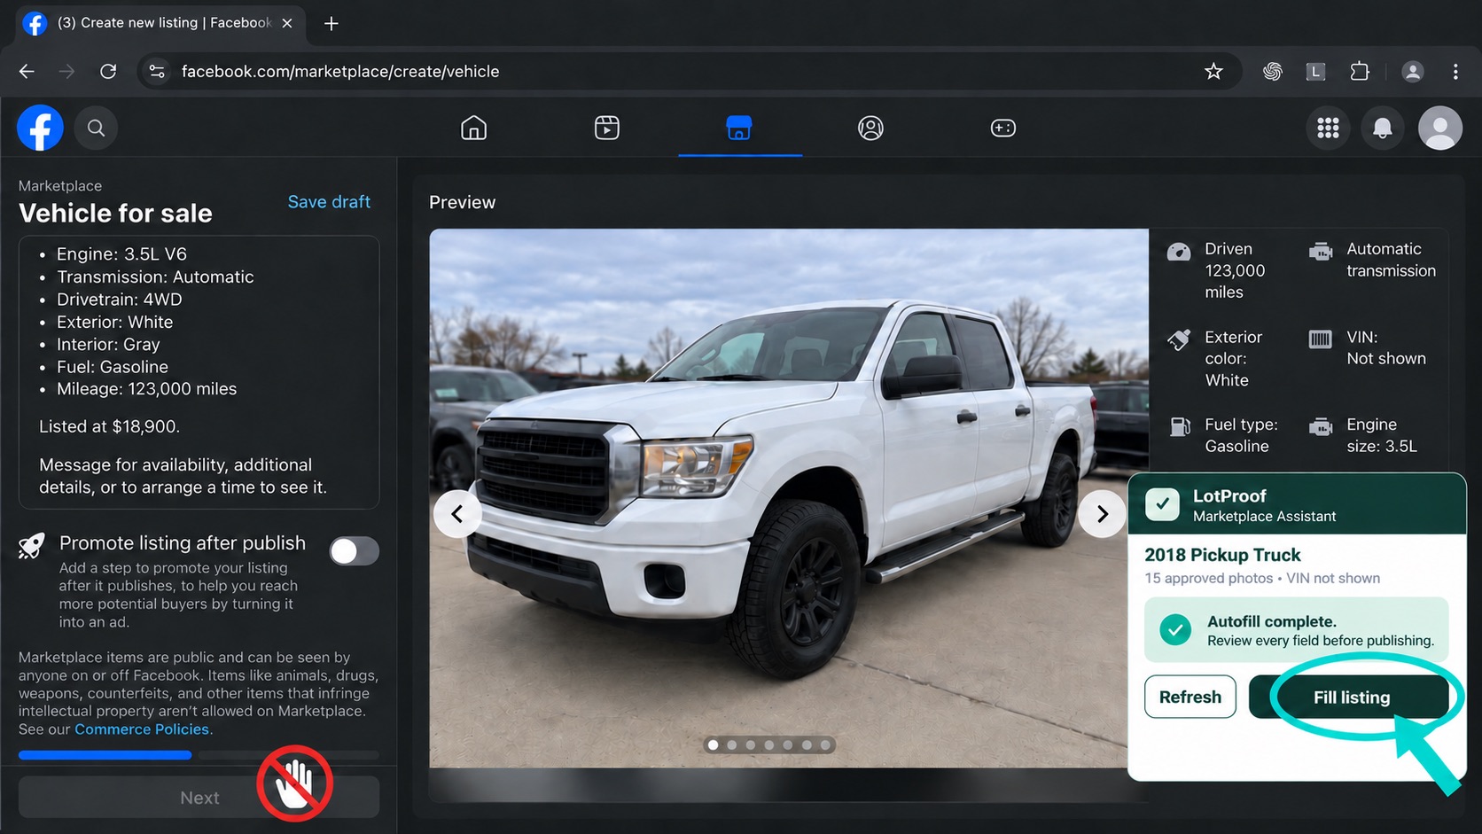Click '2018 Pickup Truck' title

[1222, 555]
